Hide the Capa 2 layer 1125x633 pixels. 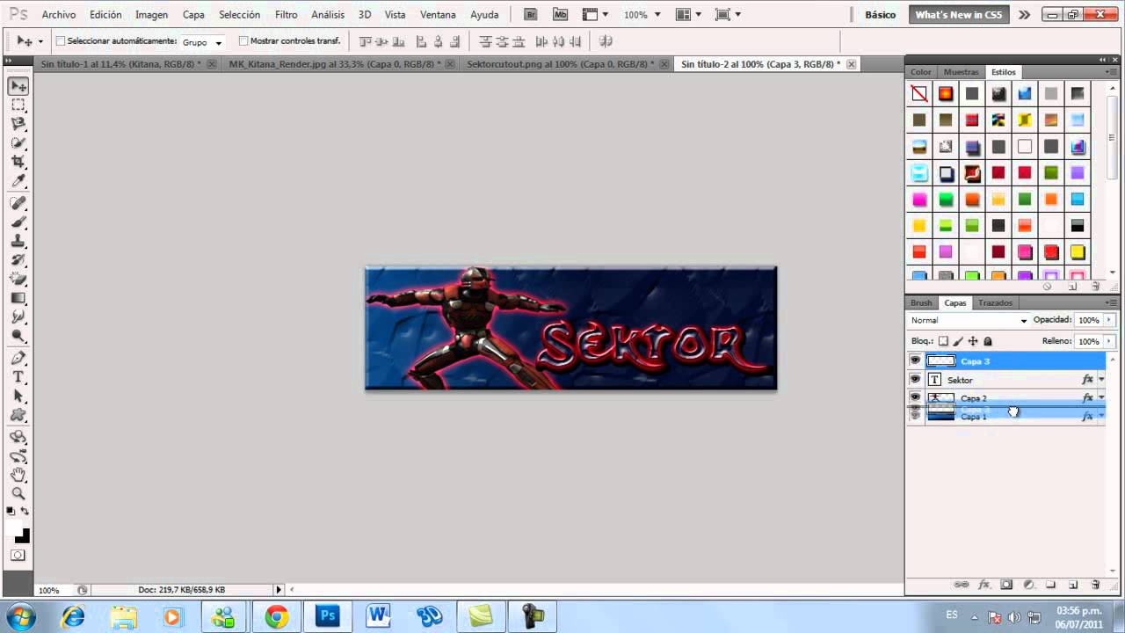click(x=915, y=397)
